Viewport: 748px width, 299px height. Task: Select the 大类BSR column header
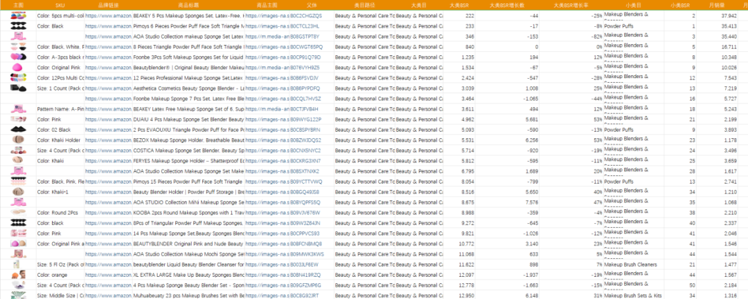[459, 6]
